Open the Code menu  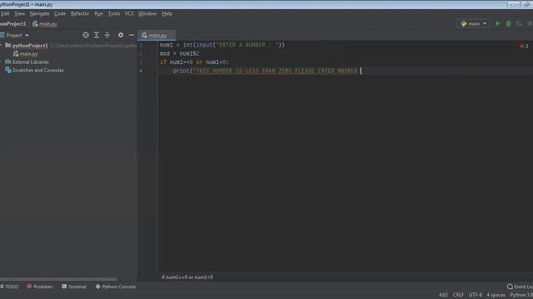pyautogui.click(x=60, y=13)
